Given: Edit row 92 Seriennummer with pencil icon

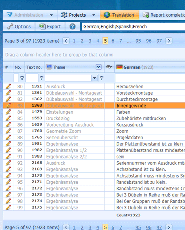Looking at the screenshot, I should click(x=8, y=163).
